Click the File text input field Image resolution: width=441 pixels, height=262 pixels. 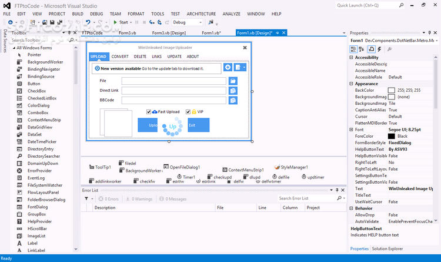174,81
